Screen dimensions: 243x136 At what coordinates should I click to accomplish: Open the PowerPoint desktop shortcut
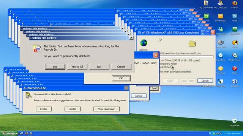[220, 17]
